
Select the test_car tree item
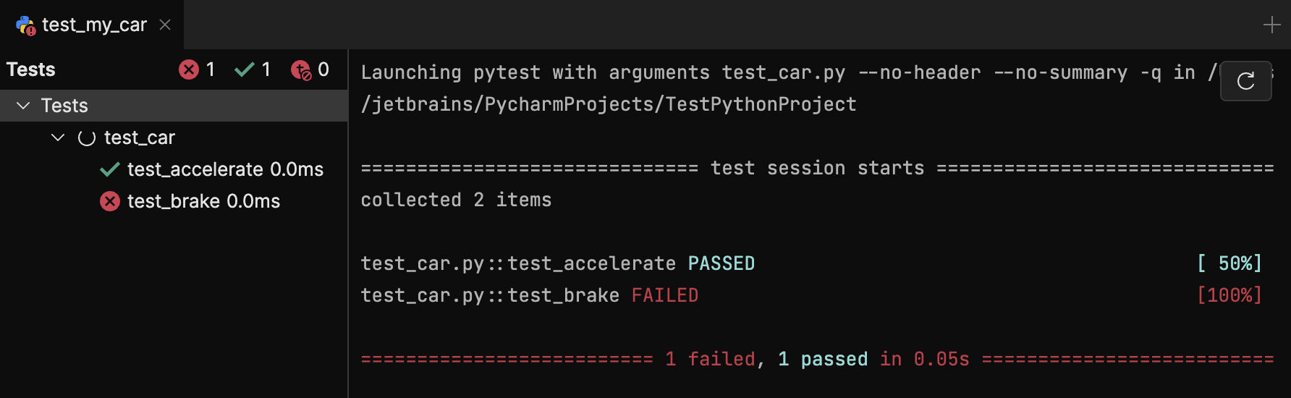tap(140, 137)
